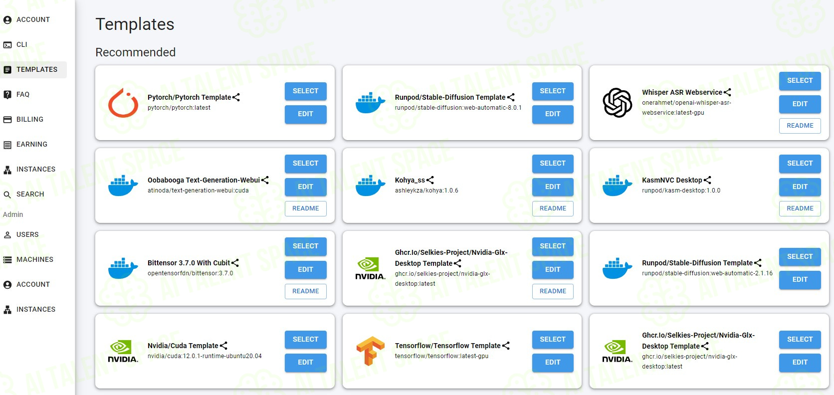Click the Search magnifier icon in sidebar

point(7,195)
